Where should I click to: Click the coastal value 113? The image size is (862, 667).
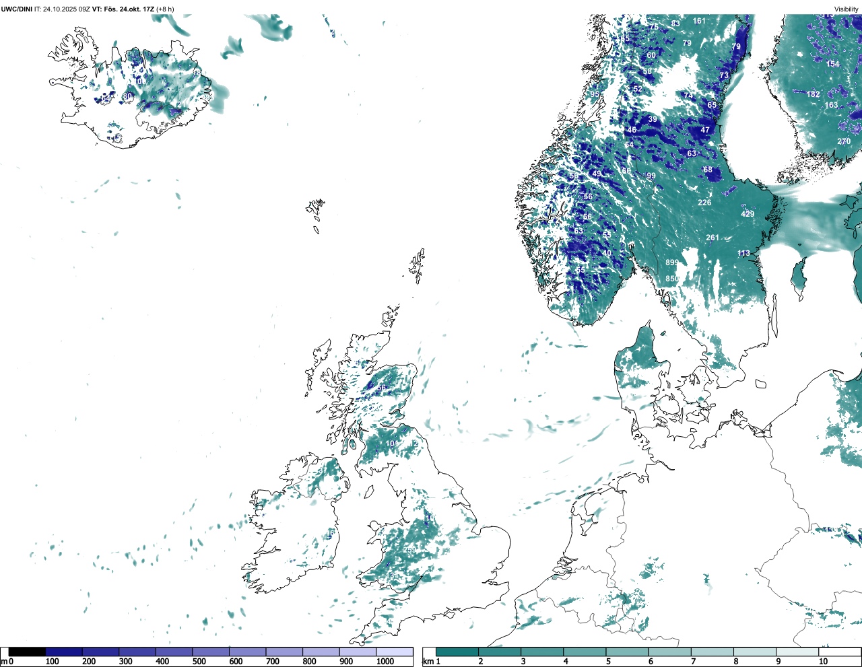pyautogui.click(x=743, y=254)
